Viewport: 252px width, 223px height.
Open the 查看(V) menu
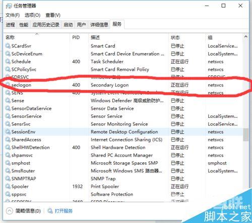pos(53,15)
